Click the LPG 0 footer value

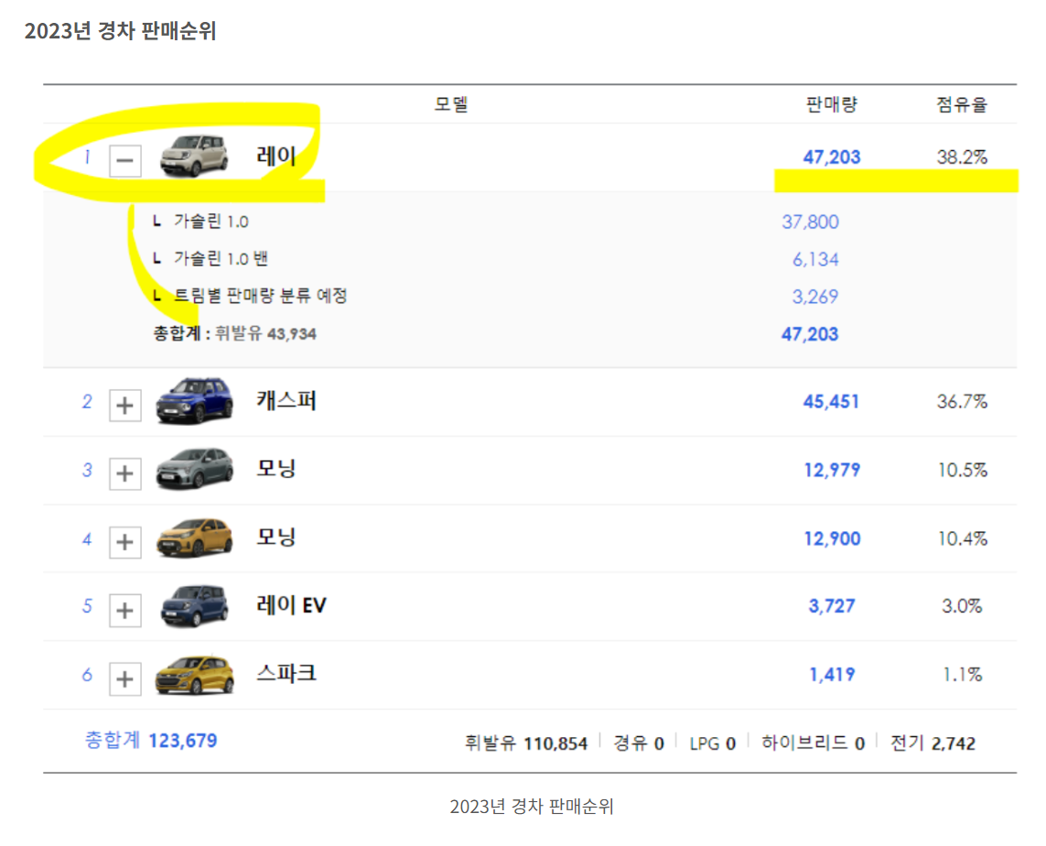pyautogui.click(x=713, y=743)
